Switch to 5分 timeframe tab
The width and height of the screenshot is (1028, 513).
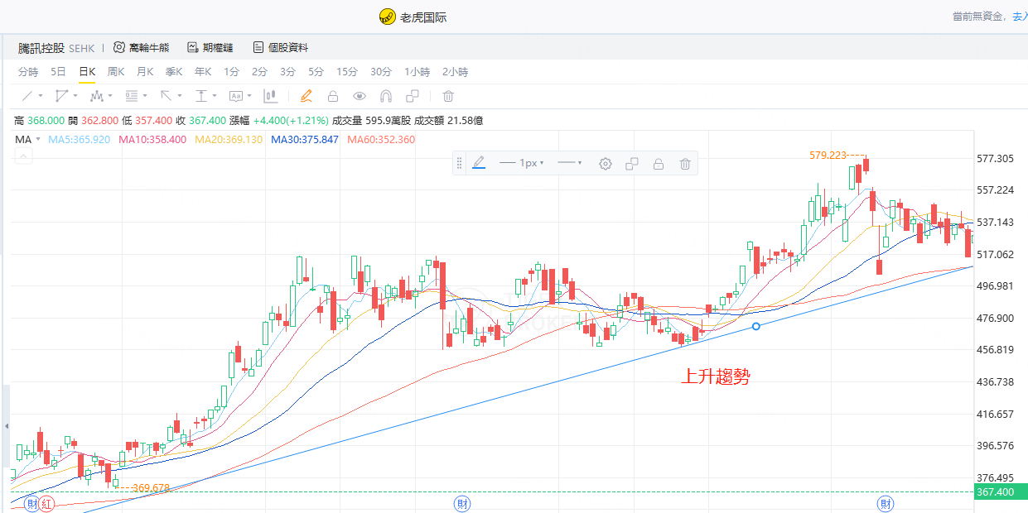coord(316,72)
